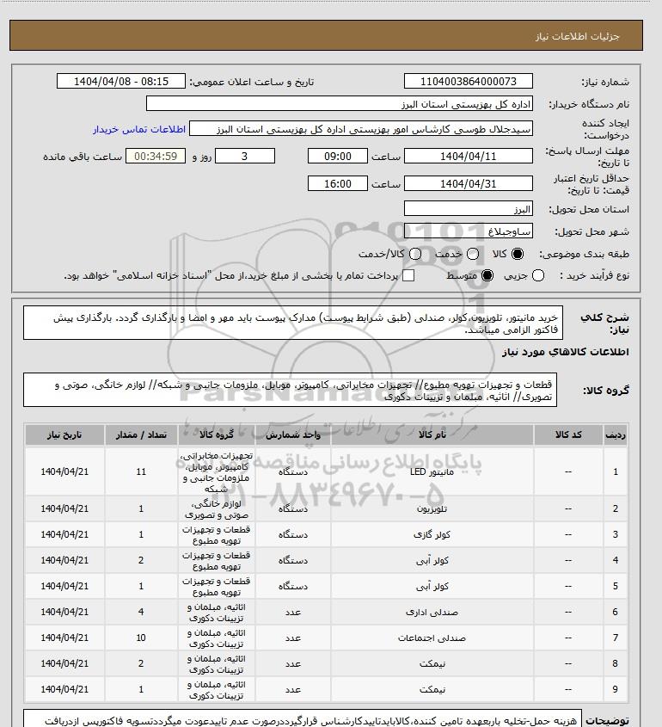Click the تاریخ نیاز column header

coord(64,434)
